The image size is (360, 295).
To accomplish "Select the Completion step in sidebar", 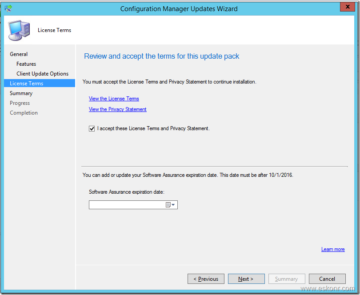I will coord(24,113).
